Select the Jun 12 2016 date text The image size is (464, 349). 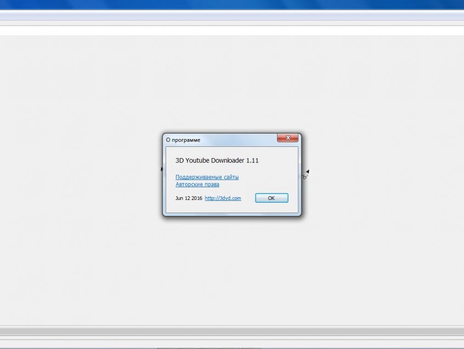click(188, 198)
